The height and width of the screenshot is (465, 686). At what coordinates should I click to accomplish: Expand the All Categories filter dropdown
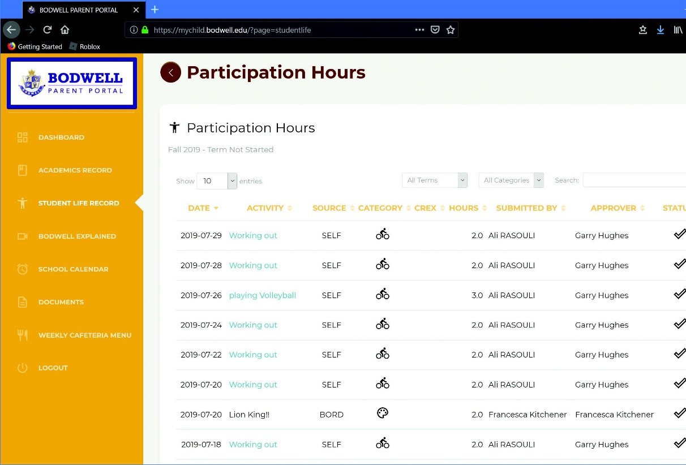coord(511,180)
